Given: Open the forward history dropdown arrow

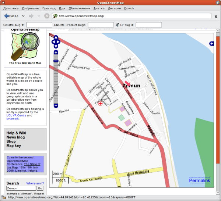Looking at the screenshot, I should 39,16.
